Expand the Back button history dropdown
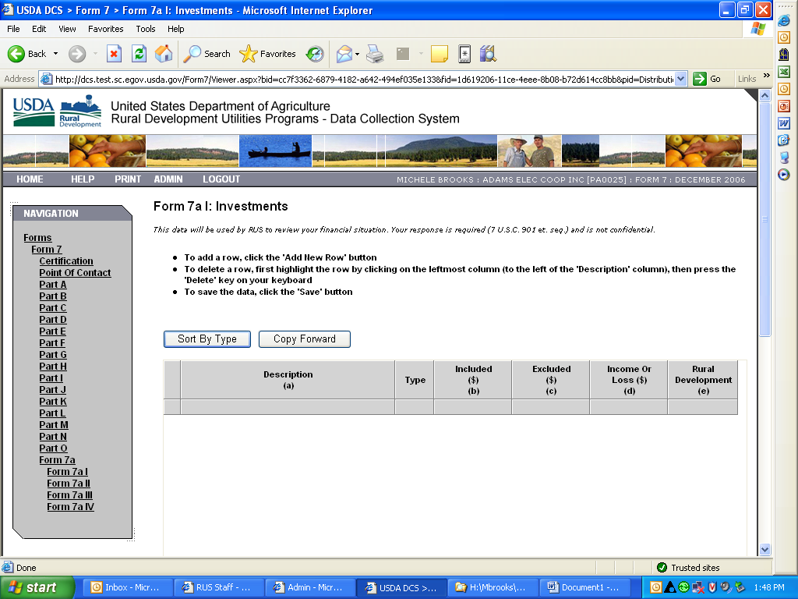The width and height of the screenshot is (798, 599). coord(55,54)
